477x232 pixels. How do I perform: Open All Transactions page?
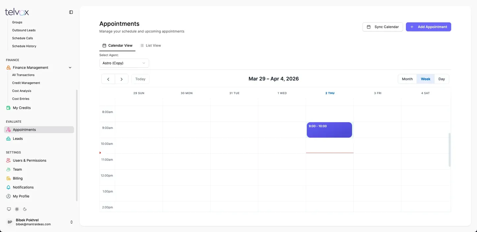click(23, 75)
